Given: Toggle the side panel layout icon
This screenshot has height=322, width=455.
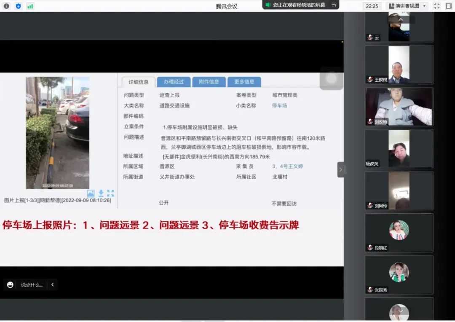Looking at the screenshot, I should [x=448, y=6].
